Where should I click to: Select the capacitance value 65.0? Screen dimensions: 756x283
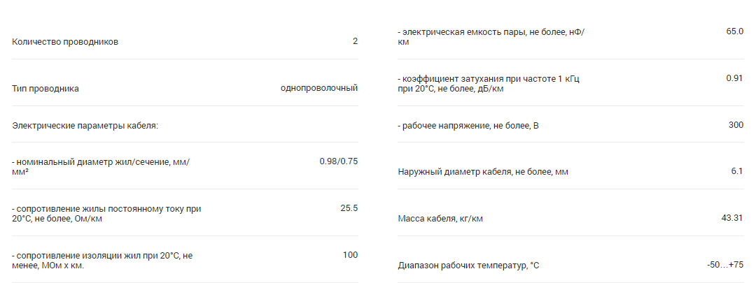(735, 31)
